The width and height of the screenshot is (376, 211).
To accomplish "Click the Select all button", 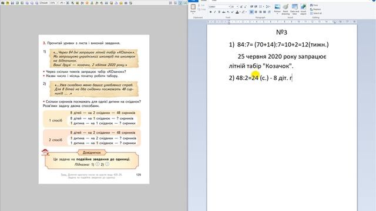I will pos(316,13).
